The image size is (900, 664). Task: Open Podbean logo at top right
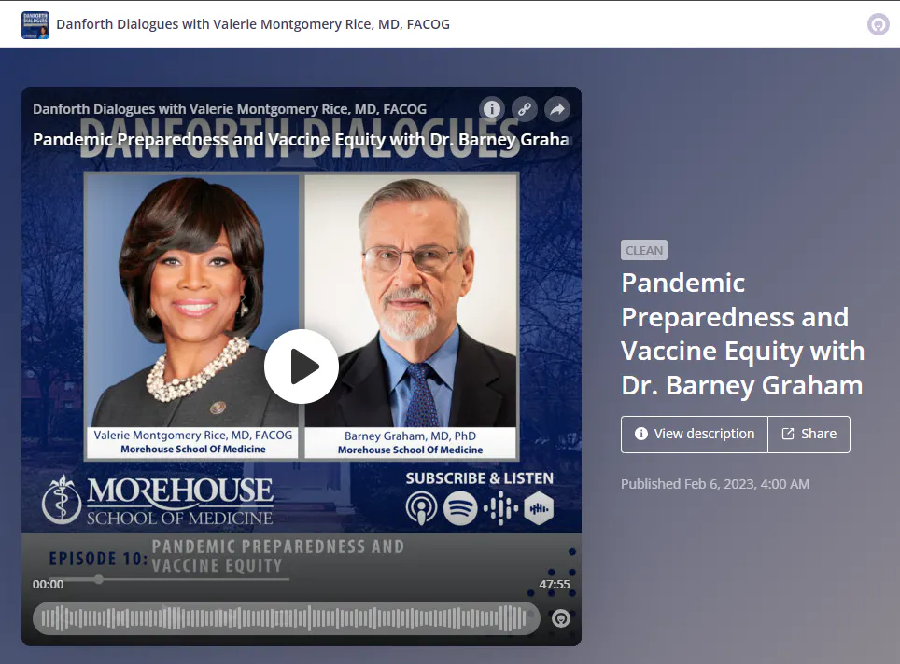pos(879,24)
